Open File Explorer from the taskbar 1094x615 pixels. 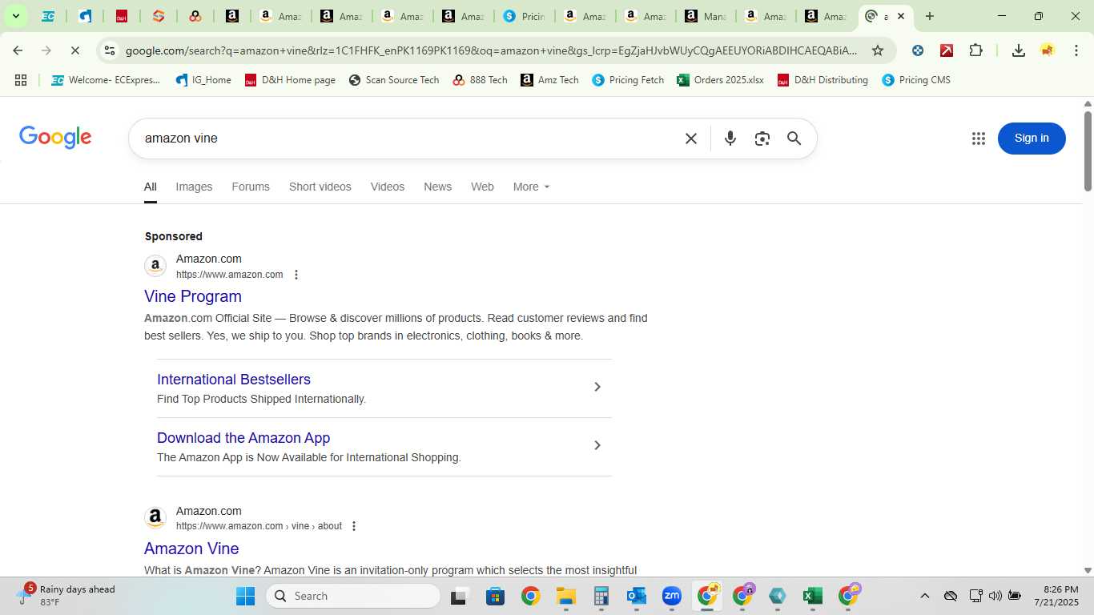[565, 596]
